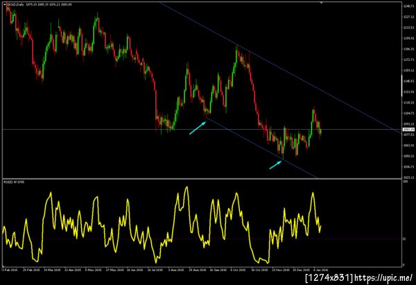Image resolution: width=416 pixels, height=285 pixels.
Task: Click the 15 Dec 2015 date label
Action: pyautogui.click(x=301, y=270)
